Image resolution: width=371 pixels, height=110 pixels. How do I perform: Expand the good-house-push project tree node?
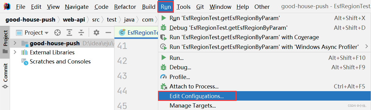tap(15, 43)
